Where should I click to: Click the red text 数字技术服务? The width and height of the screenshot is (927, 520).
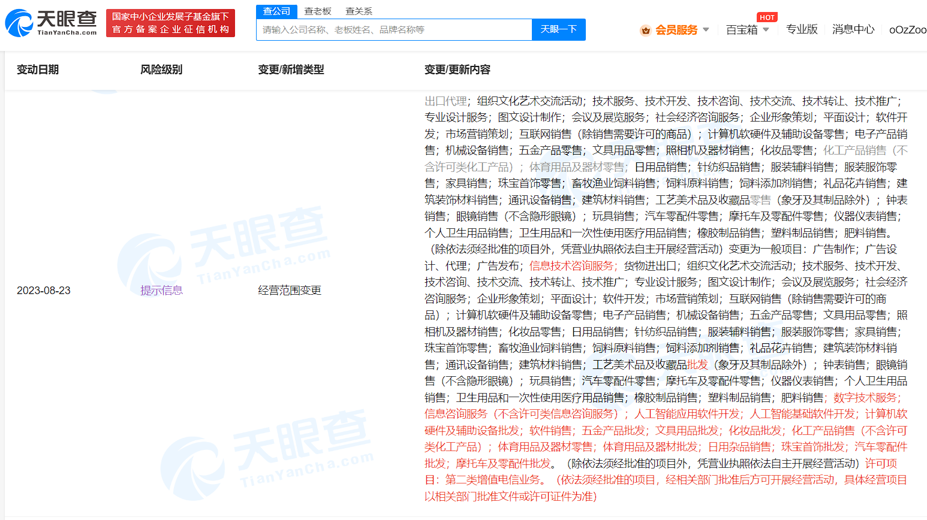click(865, 398)
